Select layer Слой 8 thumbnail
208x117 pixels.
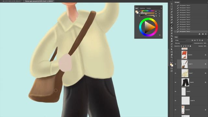(x=185, y=82)
